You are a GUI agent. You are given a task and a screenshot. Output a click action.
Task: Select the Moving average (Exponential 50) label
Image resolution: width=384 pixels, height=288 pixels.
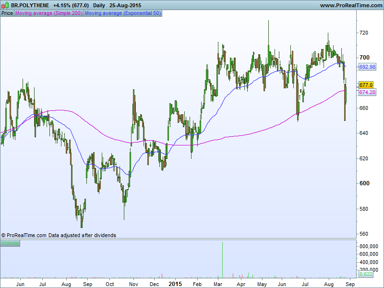(122, 13)
